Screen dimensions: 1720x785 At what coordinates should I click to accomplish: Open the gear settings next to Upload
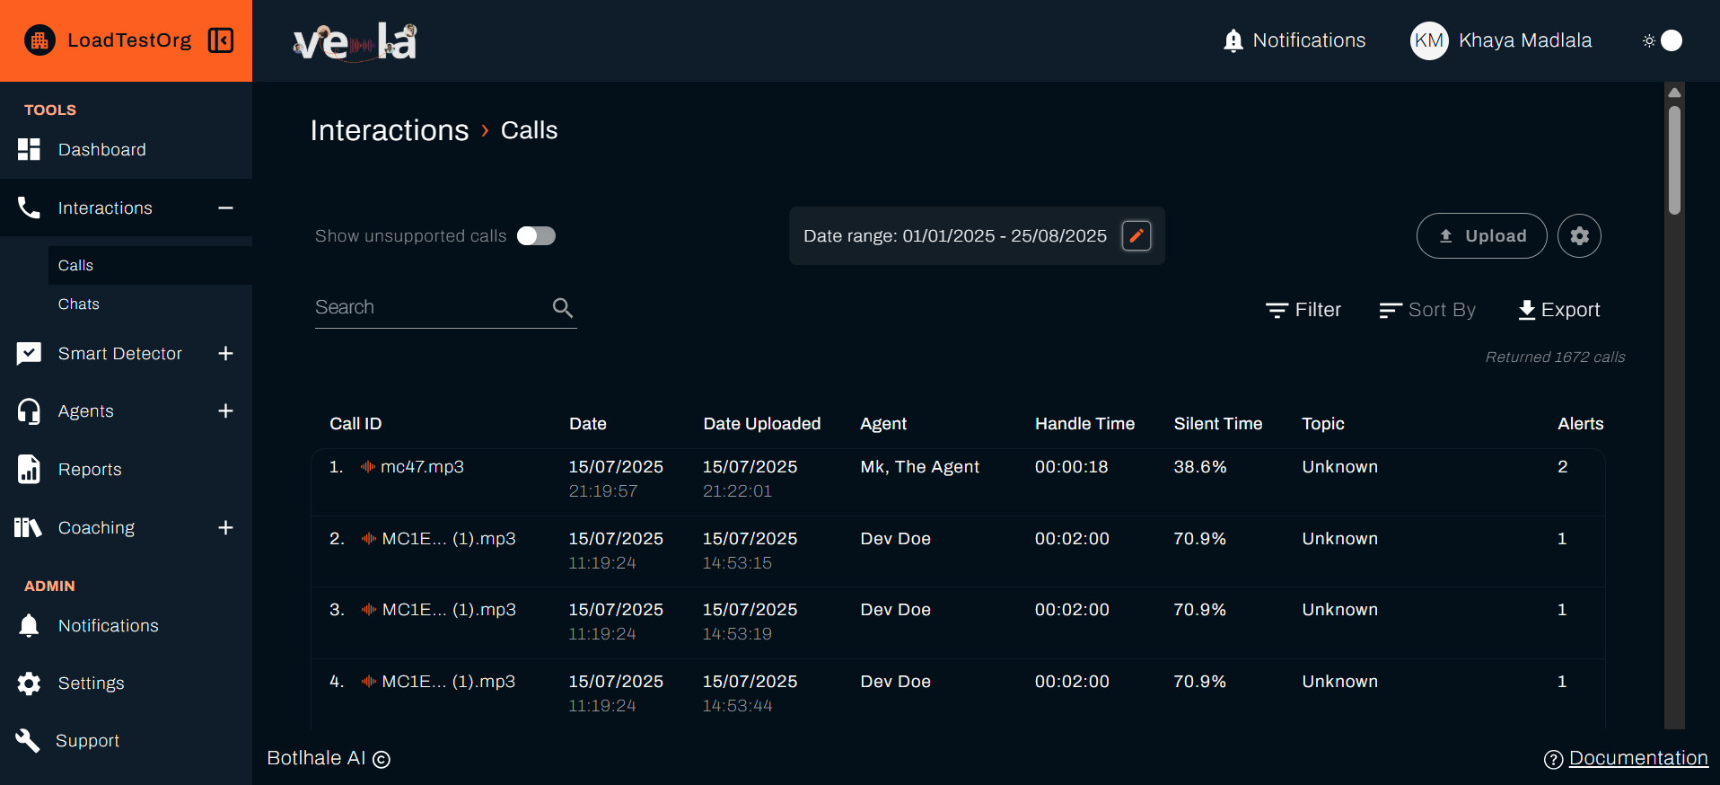point(1579,236)
